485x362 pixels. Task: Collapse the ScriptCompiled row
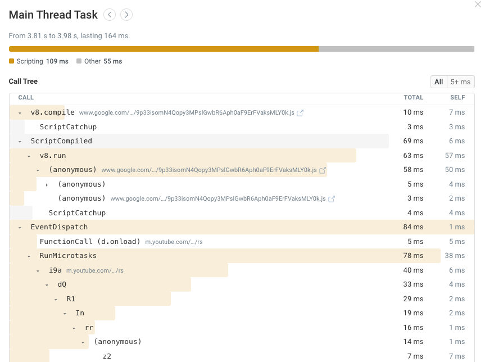coord(20,142)
